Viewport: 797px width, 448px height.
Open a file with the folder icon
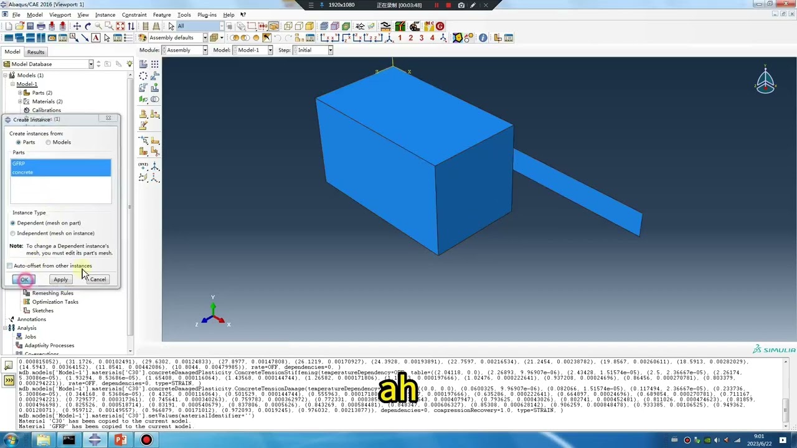(19, 26)
